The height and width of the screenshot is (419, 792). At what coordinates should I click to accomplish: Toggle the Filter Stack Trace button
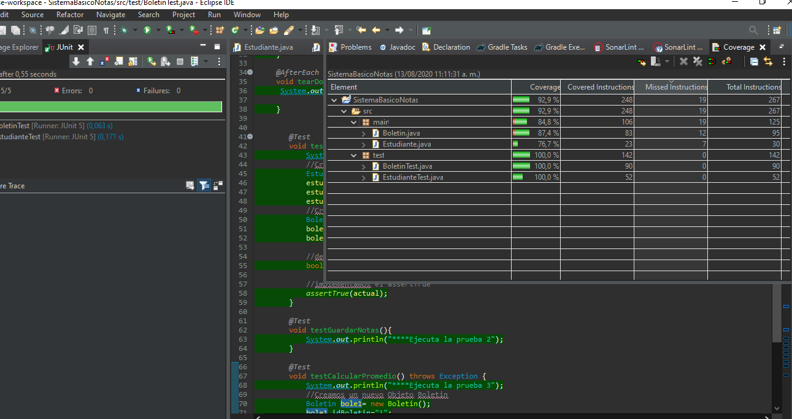pyautogui.click(x=204, y=185)
